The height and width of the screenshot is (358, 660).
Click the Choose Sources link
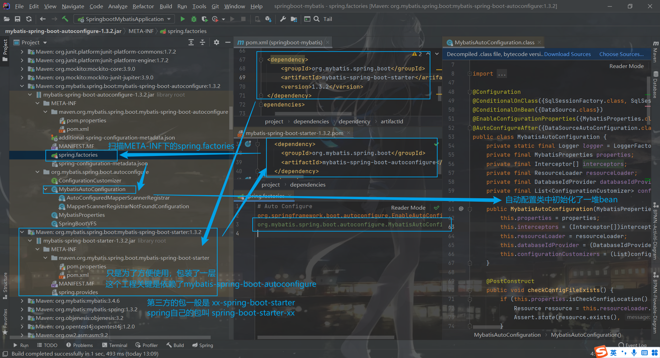click(x=621, y=54)
